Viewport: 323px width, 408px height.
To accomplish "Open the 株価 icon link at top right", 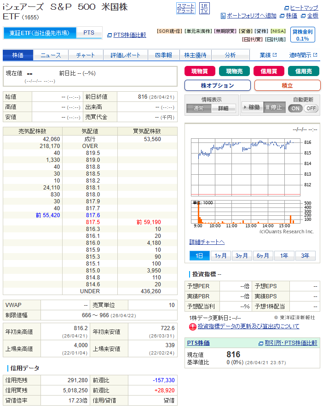I will coord(288,16).
